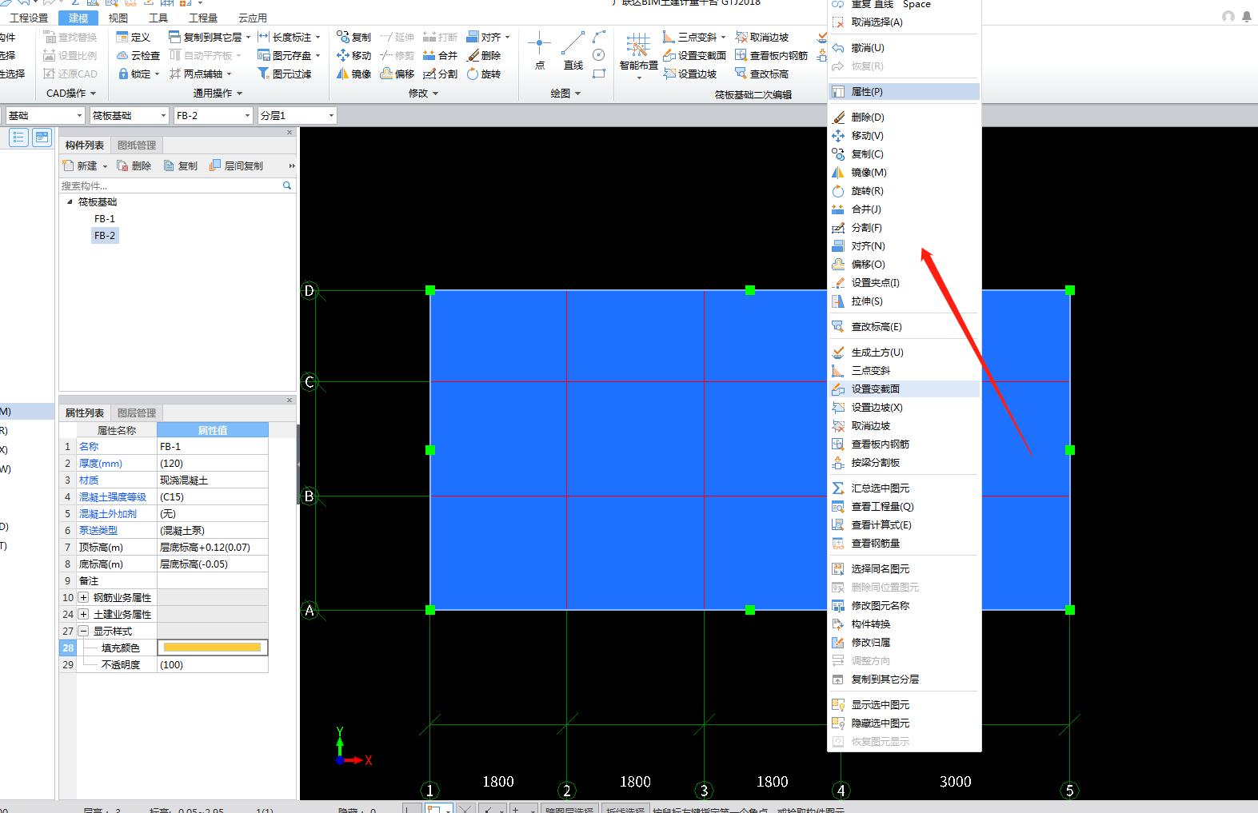Choose 查看工程量(Q) in context menu
The image size is (1258, 813).
click(x=905, y=507)
